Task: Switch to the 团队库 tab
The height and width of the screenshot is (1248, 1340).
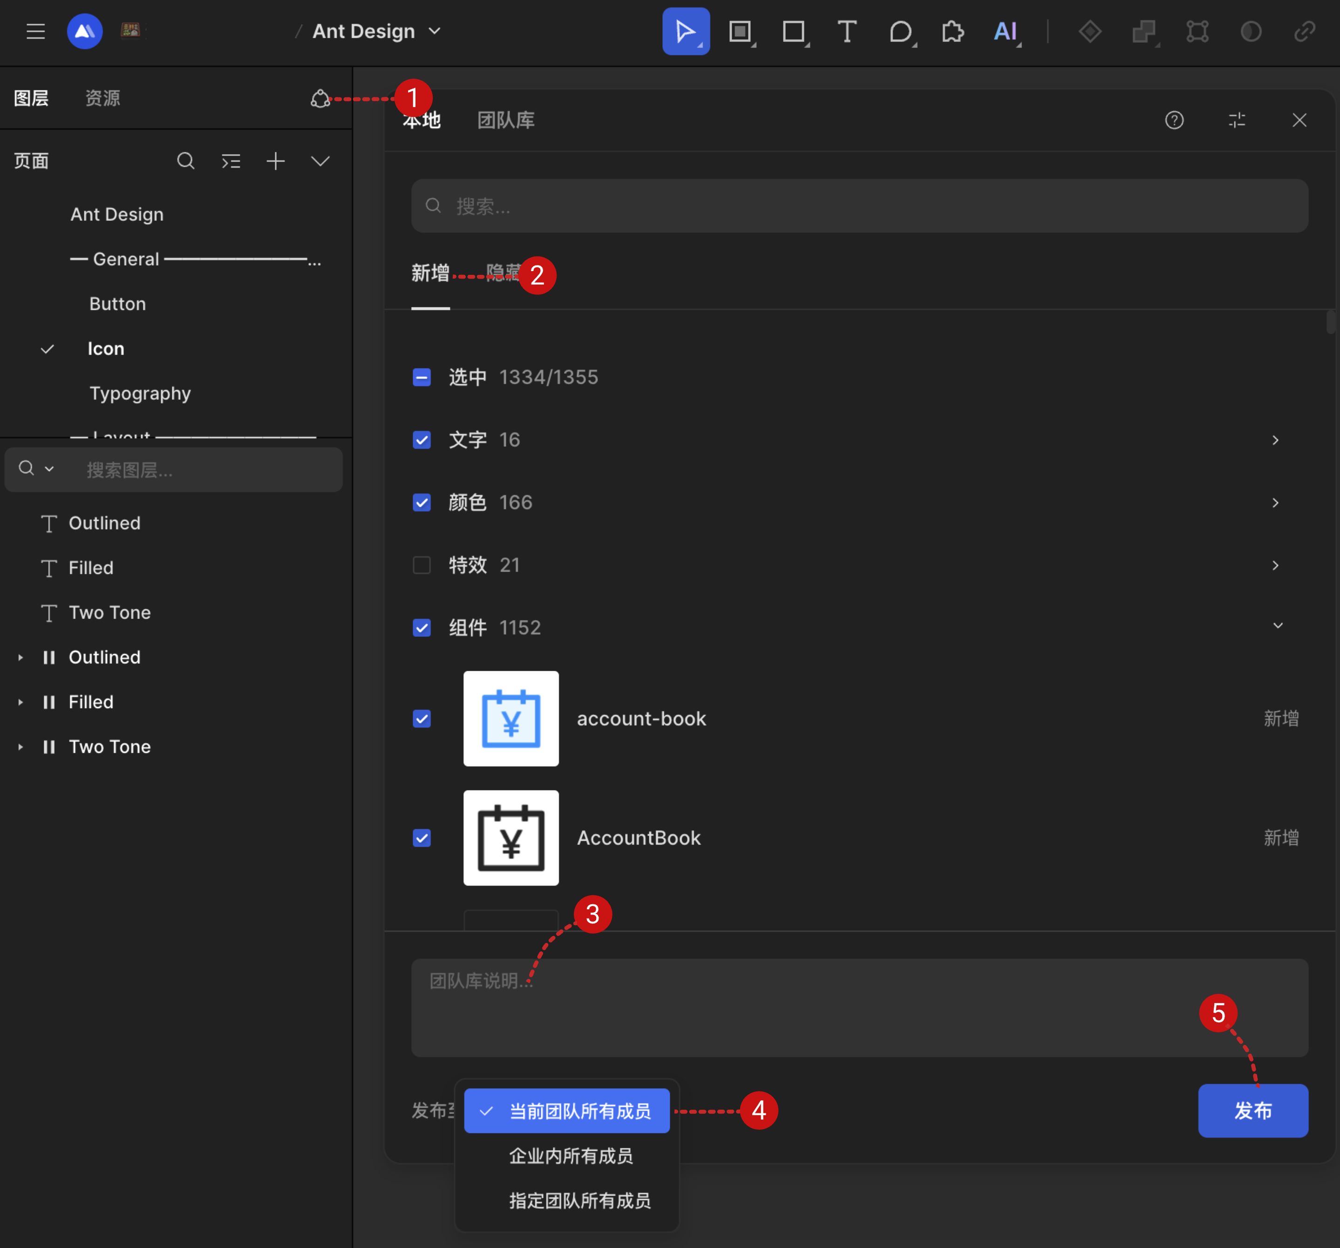Action: point(506,120)
